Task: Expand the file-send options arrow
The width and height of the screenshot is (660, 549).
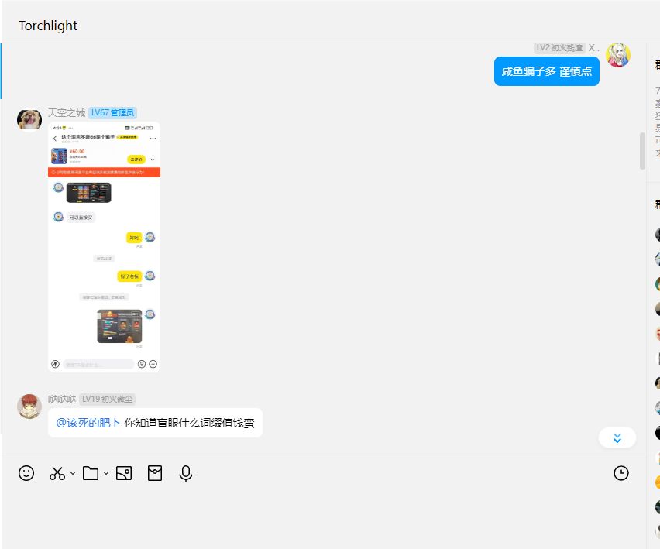Action: [x=106, y=473]
